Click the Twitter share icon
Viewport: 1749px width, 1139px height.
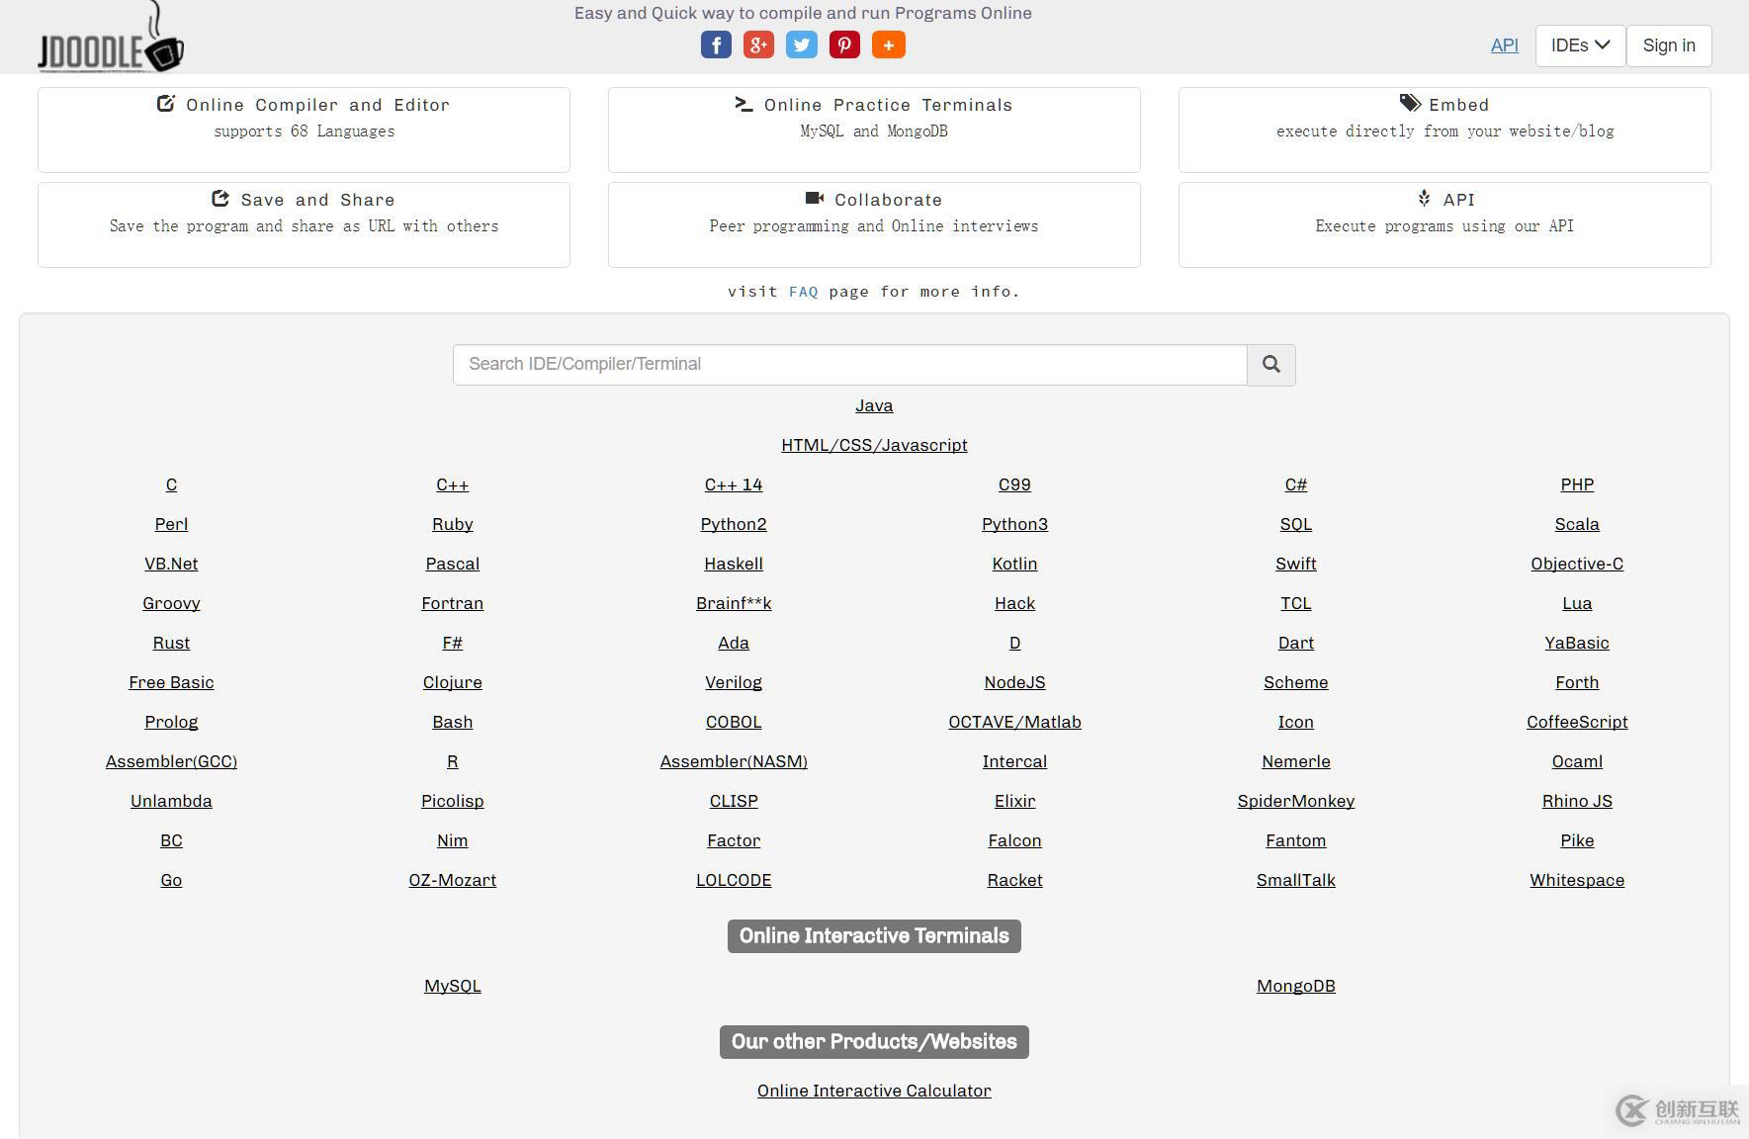802,44
